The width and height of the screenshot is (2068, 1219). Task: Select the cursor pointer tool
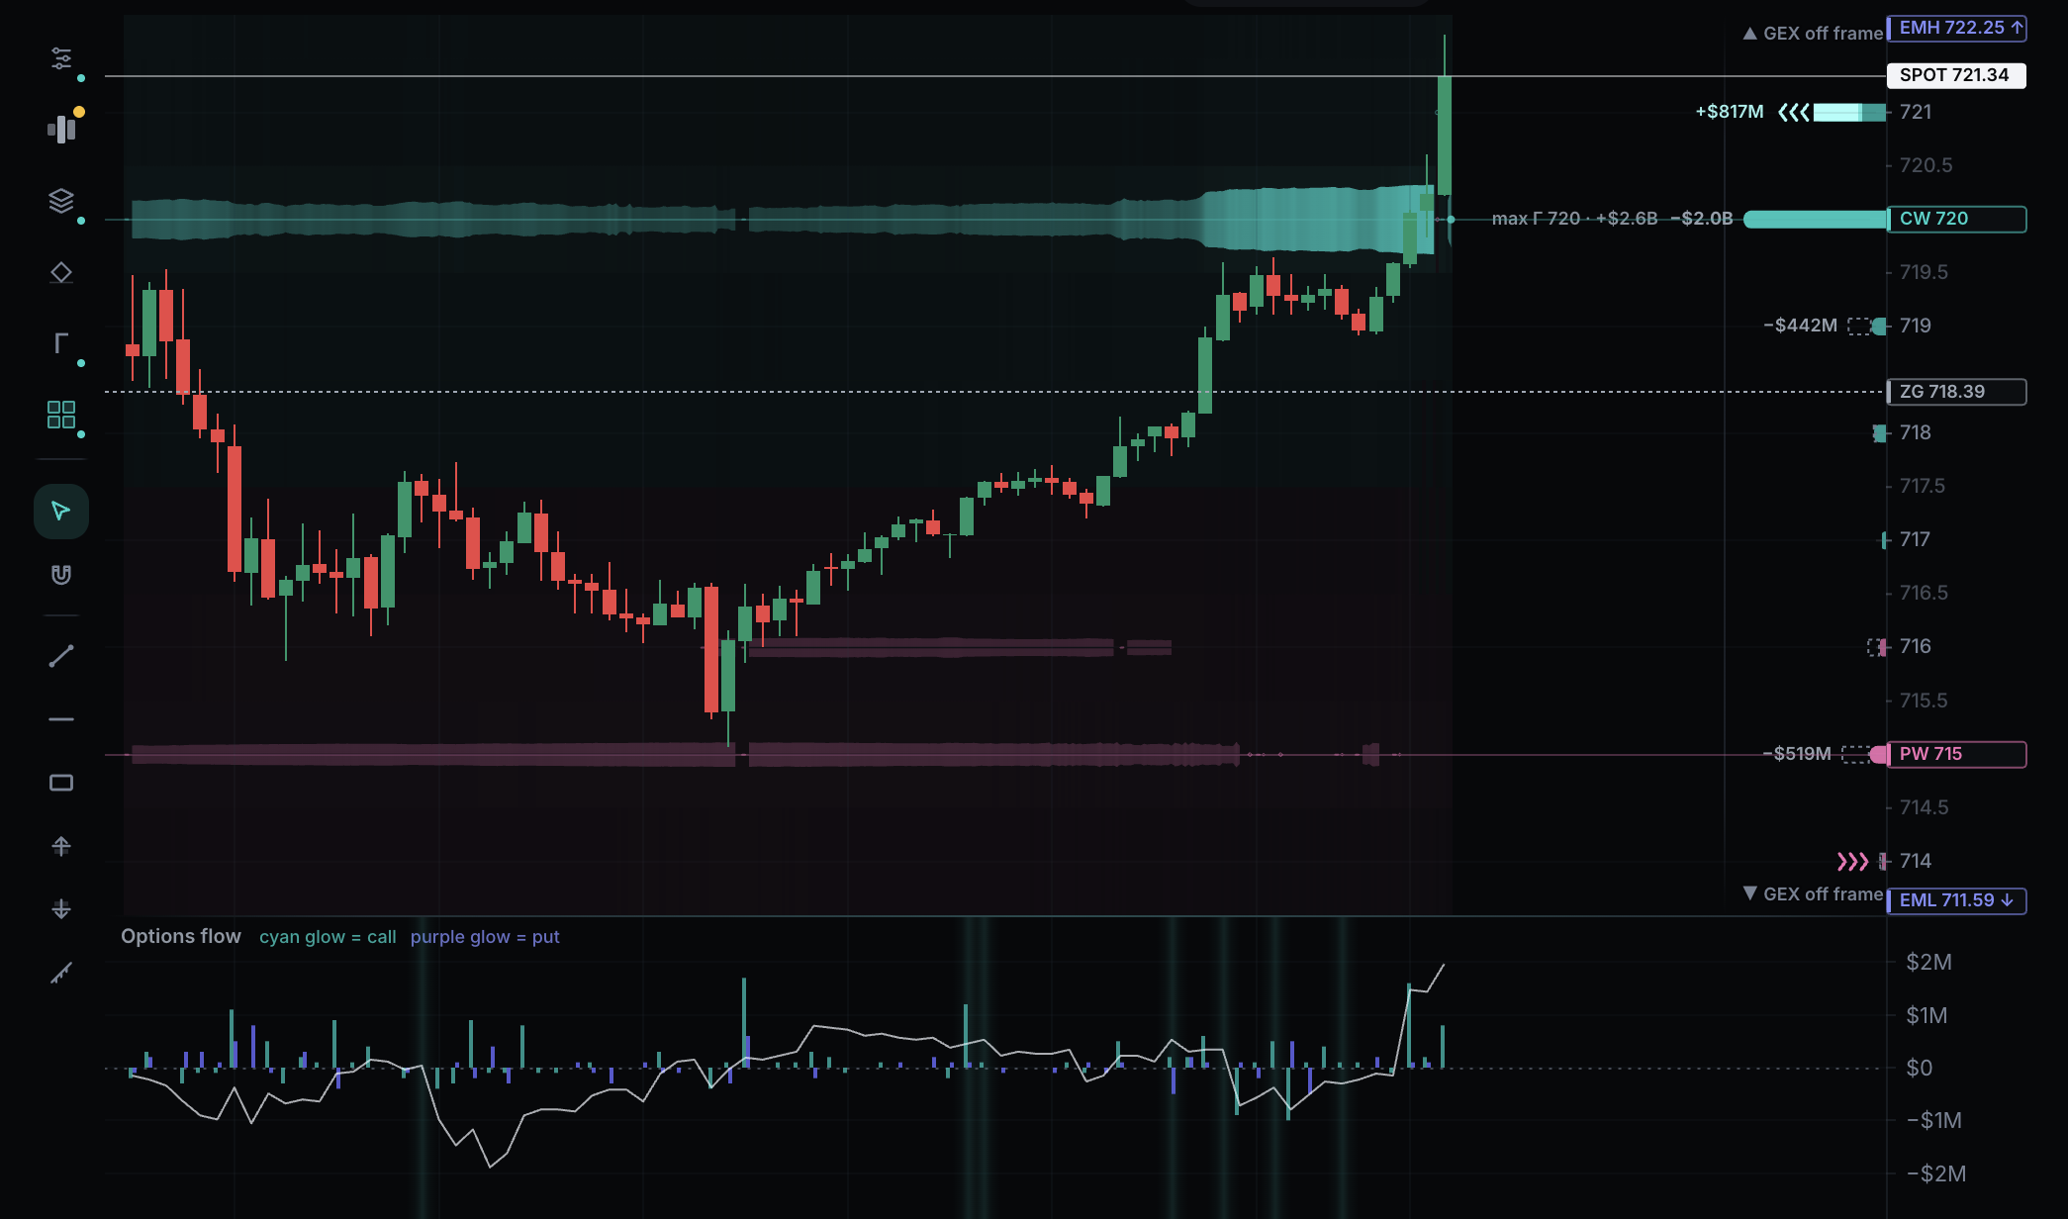click(x=61, y=512)
